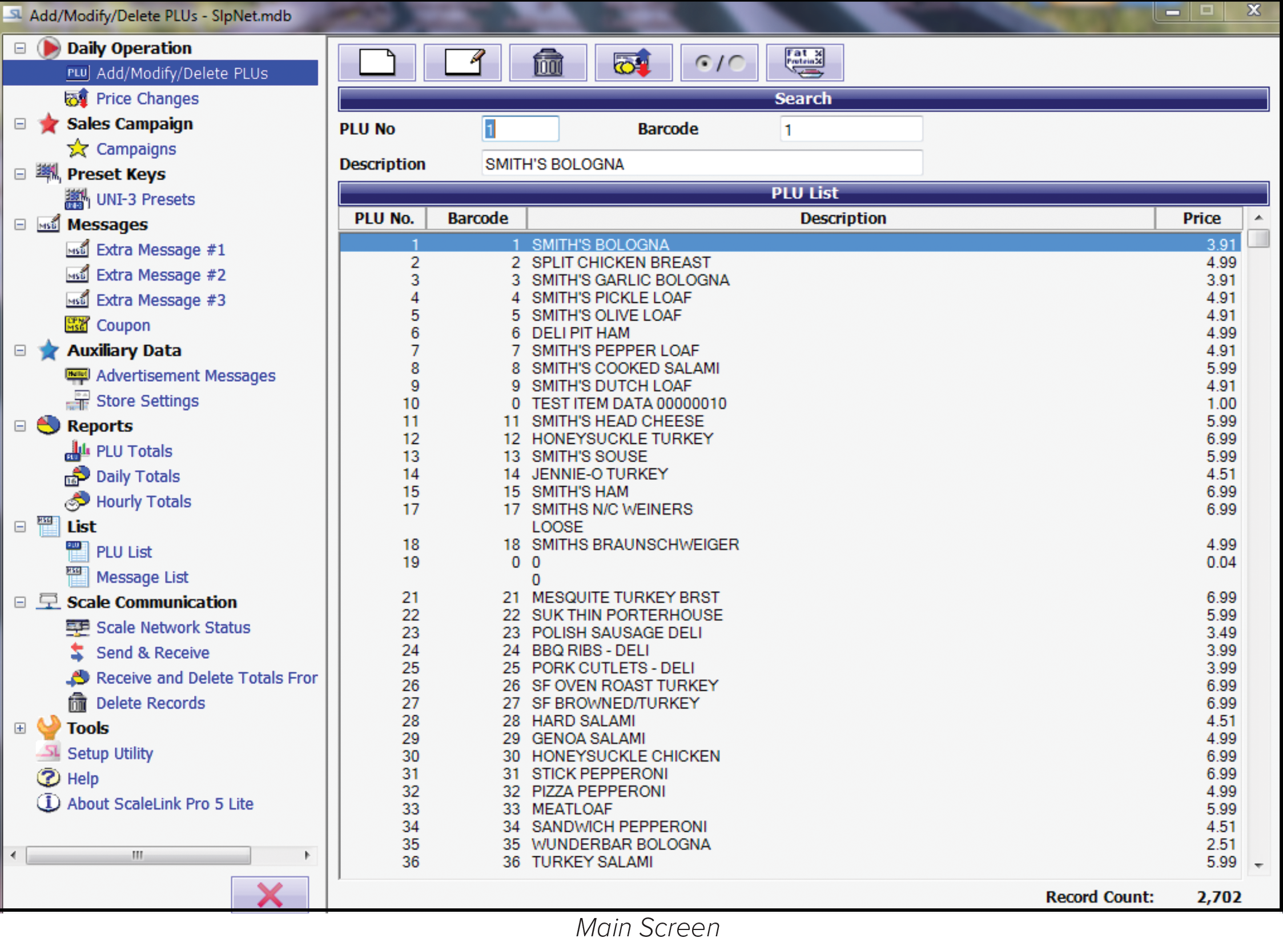The width and height of the screenshot is (1283, 950).
Task: Toggle the radio switch toolbar button
Action: (x=719, y=63)
